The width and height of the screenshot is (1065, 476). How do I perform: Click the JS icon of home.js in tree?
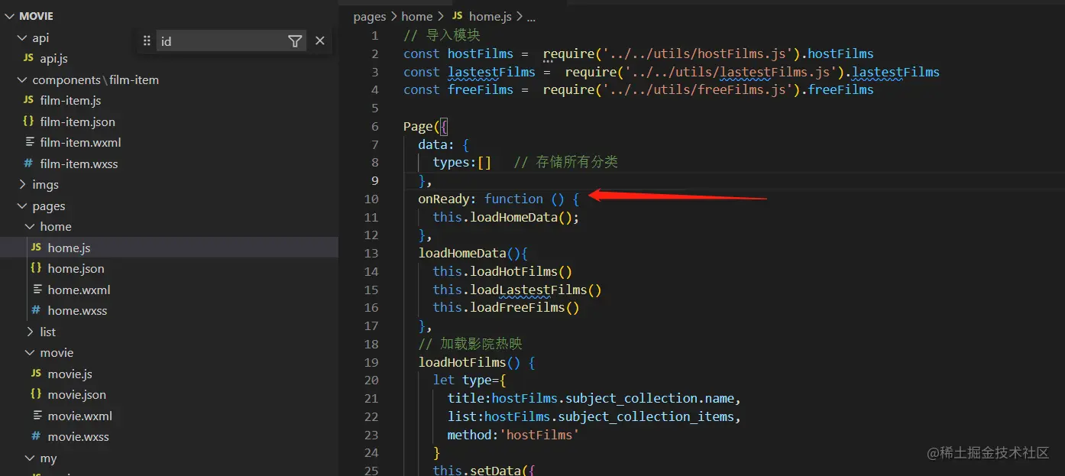tap(36, 248)
